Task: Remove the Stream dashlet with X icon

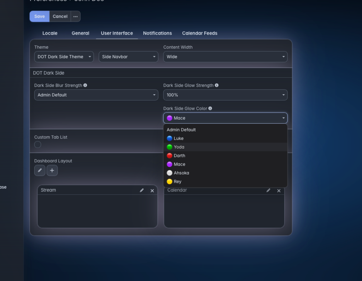Action: (x=152, y=191)
